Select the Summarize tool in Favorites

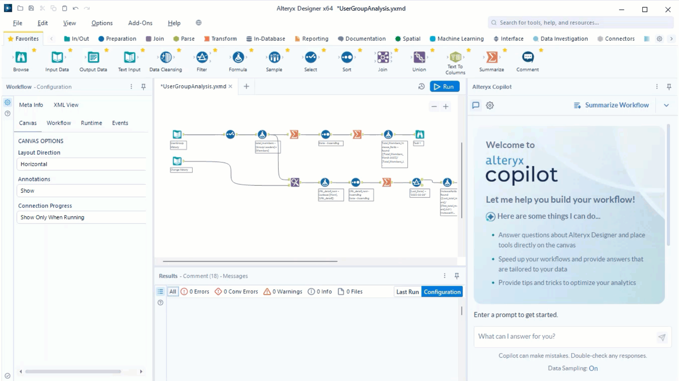pos(492,57)
